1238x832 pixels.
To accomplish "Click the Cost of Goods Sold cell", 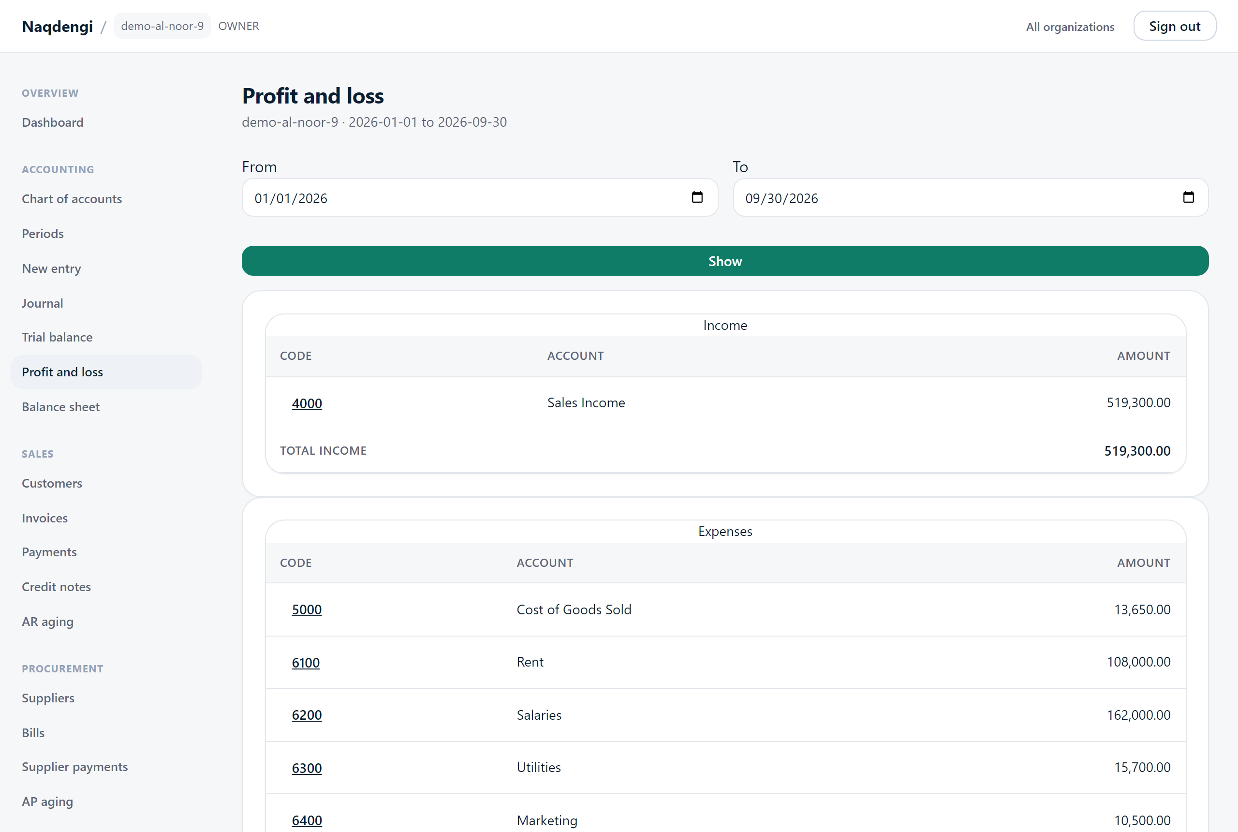I will coord(574,609).
